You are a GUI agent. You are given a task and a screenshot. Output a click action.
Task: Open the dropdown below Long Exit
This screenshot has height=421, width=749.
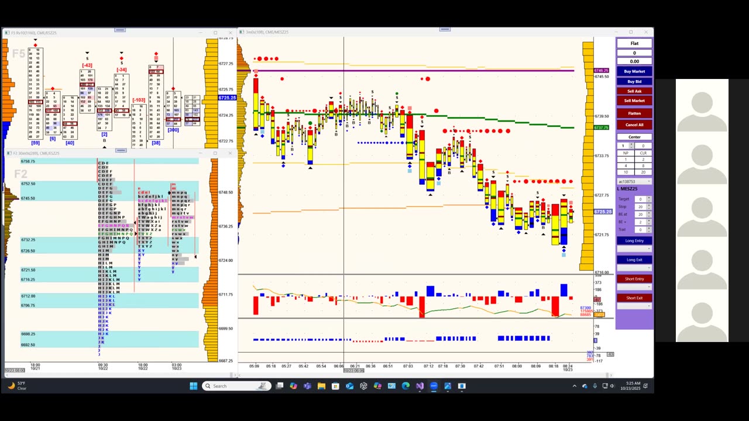pyautogui.click(x=634, y=268)
